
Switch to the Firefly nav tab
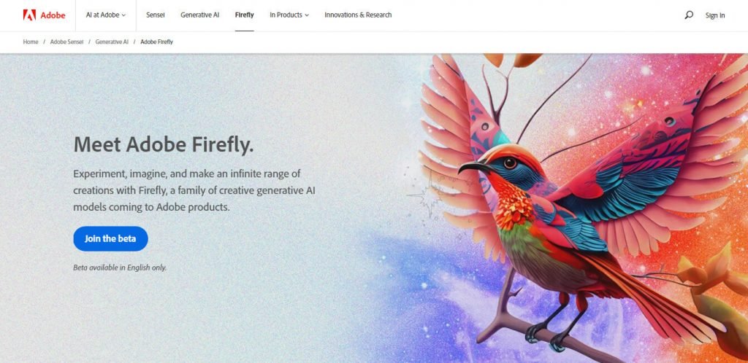(244, 15)
